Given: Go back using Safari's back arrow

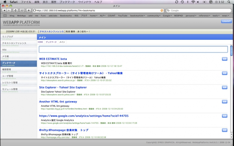Looking at the screenshot, I should point(4,10).
